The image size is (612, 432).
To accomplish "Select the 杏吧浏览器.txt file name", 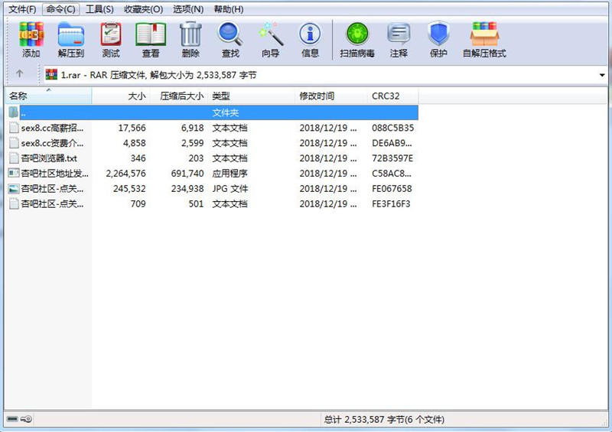I will pos(49,158).
